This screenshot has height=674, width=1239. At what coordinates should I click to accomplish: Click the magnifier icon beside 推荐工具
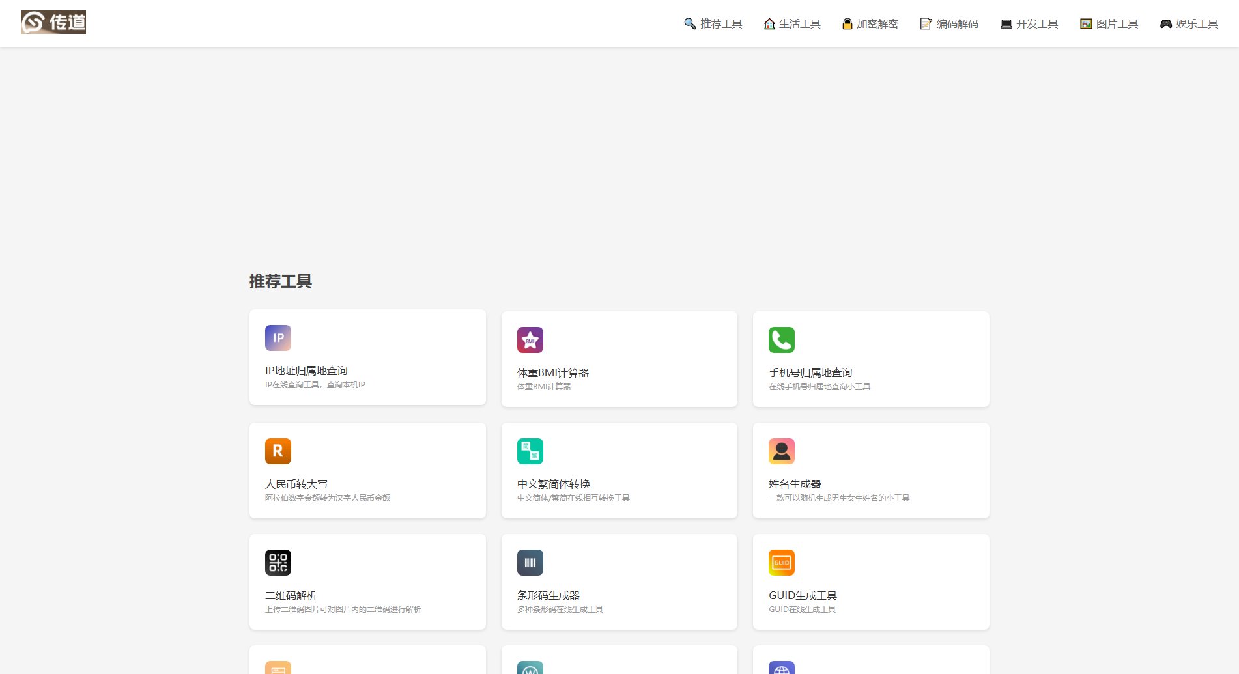pos(689,23)
